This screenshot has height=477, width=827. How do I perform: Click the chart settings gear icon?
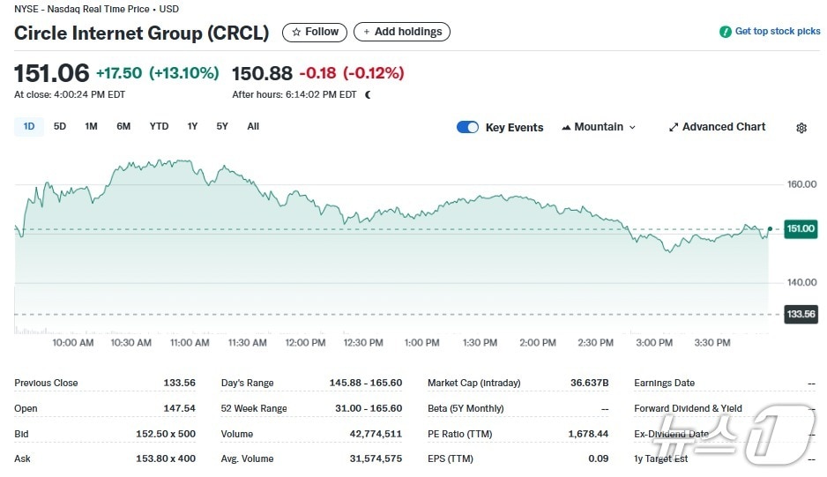click(x=801, y=128)
